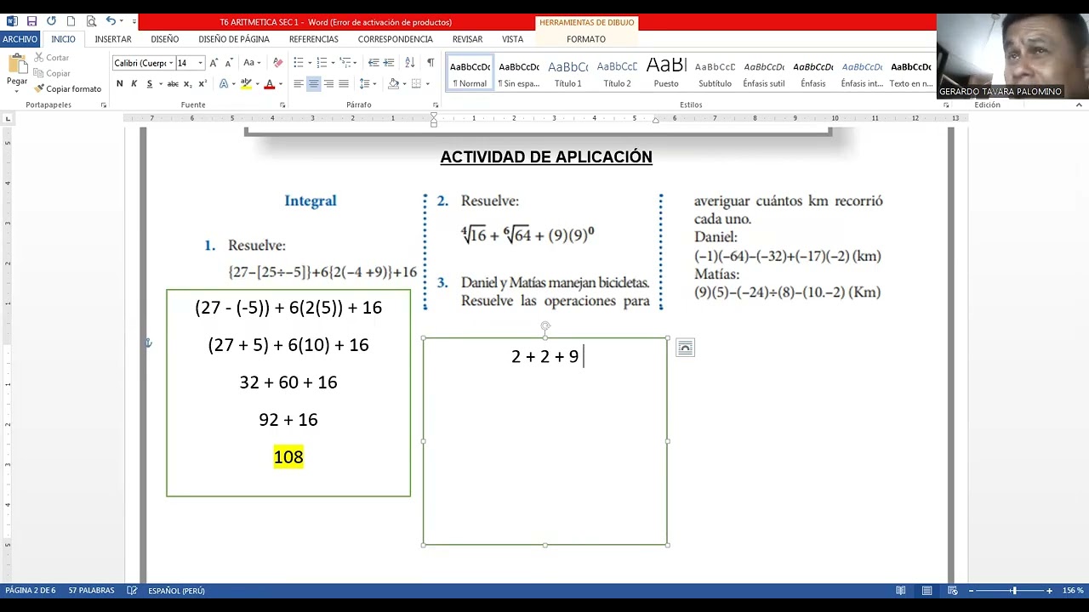Expand the underline style arrow
This screenshot has width=1089, height=612.
tap(161, 83)
